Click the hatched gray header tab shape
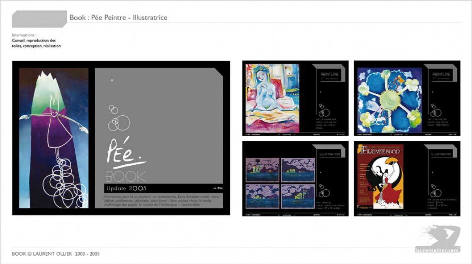This screenshot has width=472, height=264. coord(39,19)
